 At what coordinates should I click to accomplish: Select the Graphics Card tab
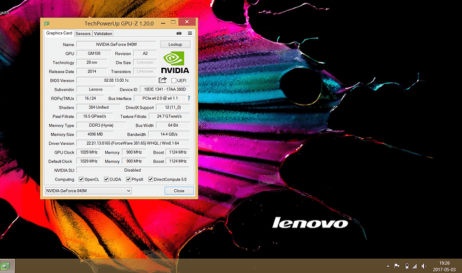point(59,33)
